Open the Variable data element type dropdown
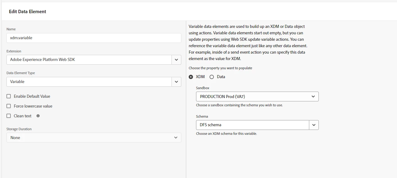Image resolution: width=397 pixels, height=178 pixels. click(x=89, y=82)
